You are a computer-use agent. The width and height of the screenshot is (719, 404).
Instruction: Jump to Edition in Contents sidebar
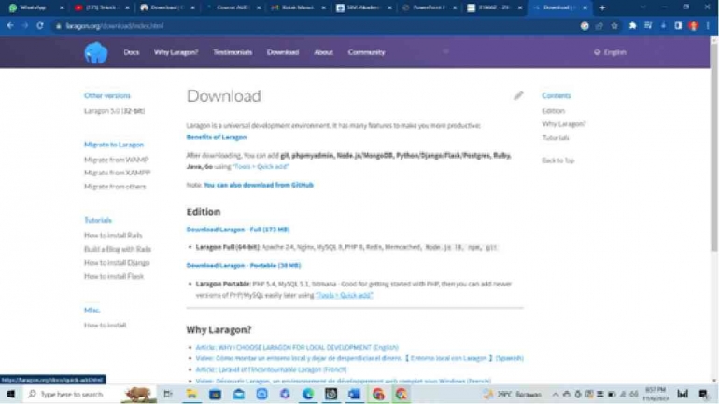point(553,111)
